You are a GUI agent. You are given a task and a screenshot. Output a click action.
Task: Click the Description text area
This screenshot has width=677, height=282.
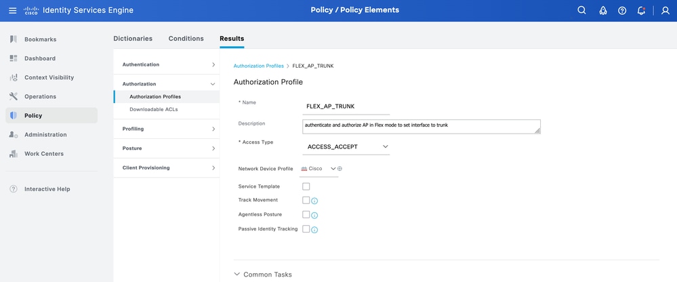coord(422,127)
